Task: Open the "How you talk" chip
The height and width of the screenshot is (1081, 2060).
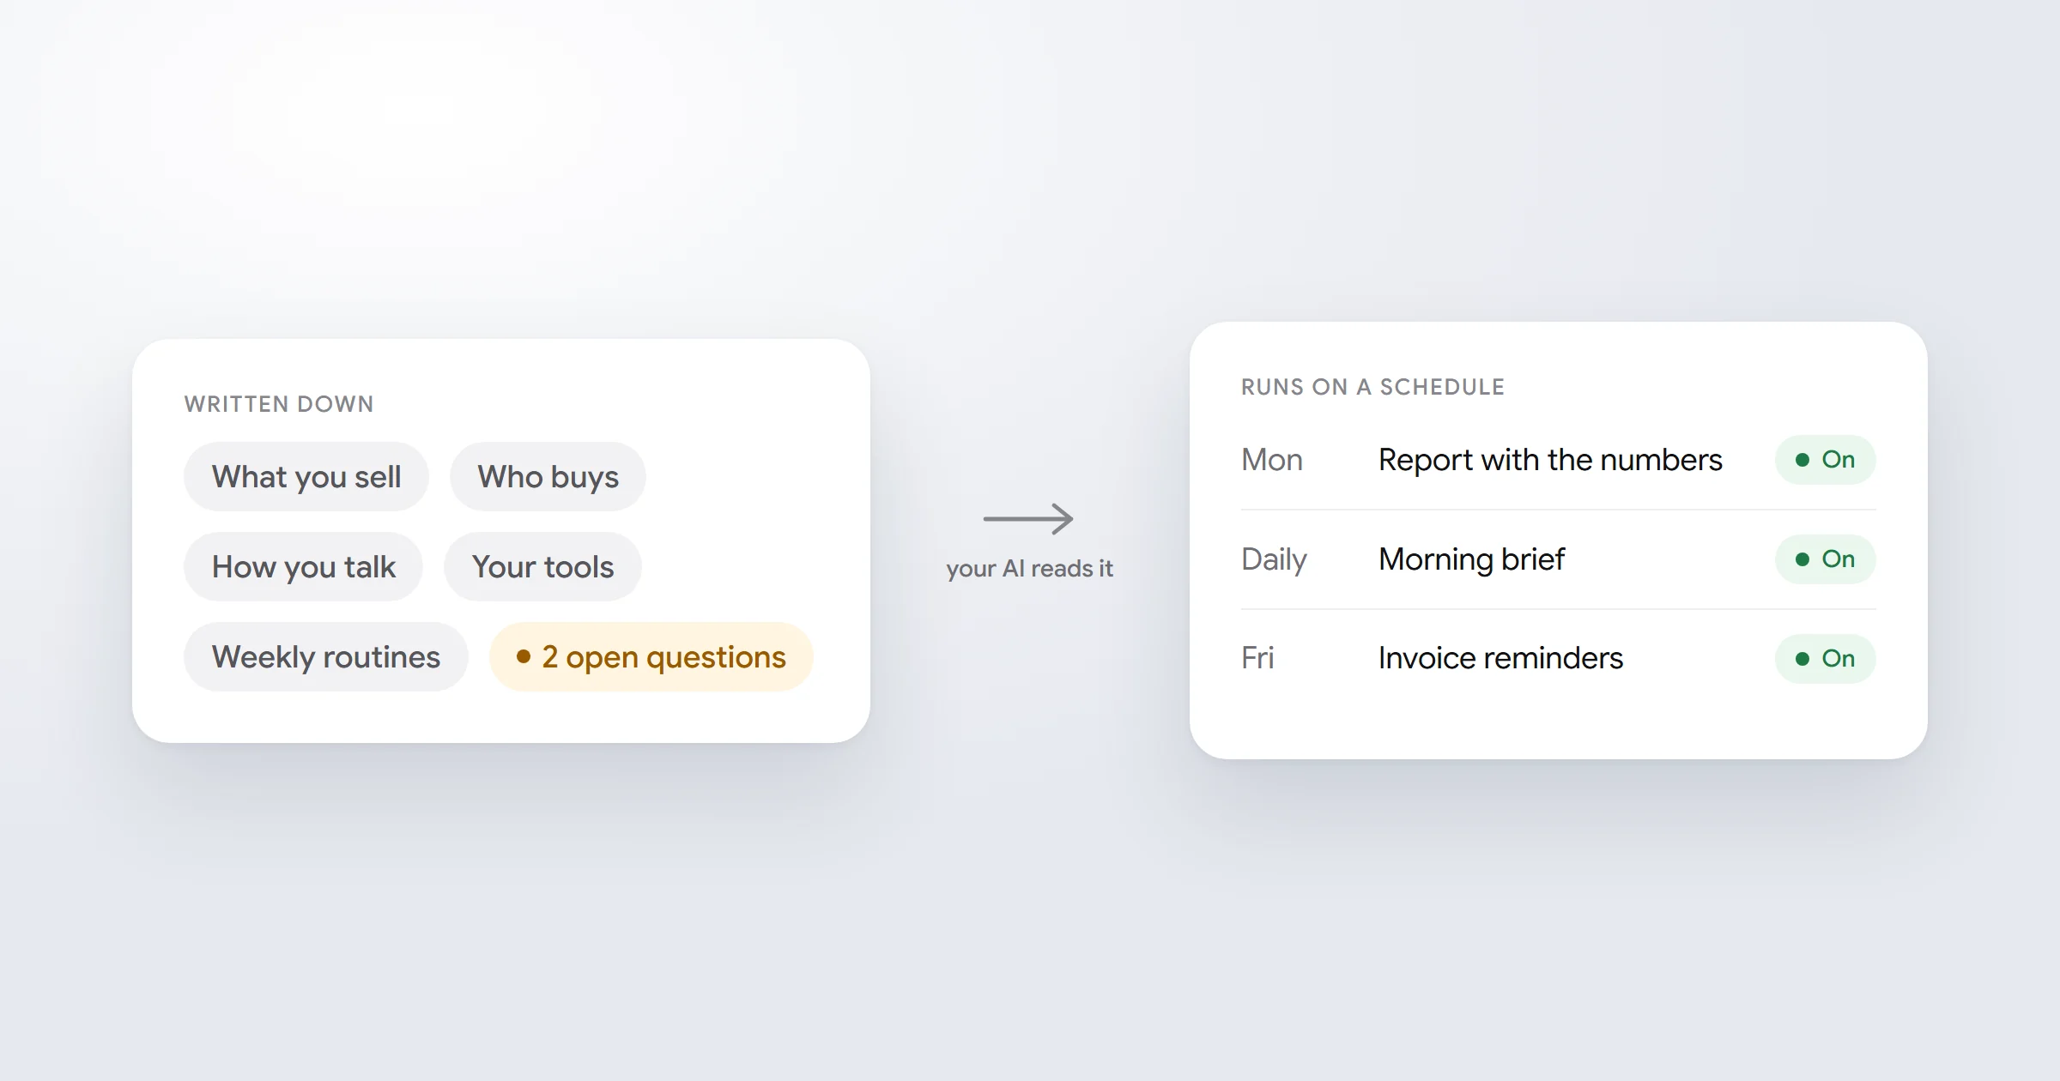Action: point(303,567)
